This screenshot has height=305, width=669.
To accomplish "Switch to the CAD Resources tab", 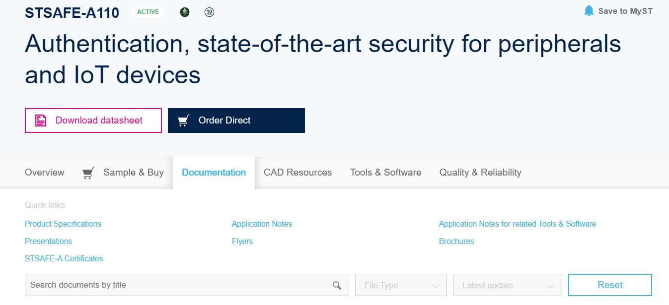I will (x=298, y=172).
